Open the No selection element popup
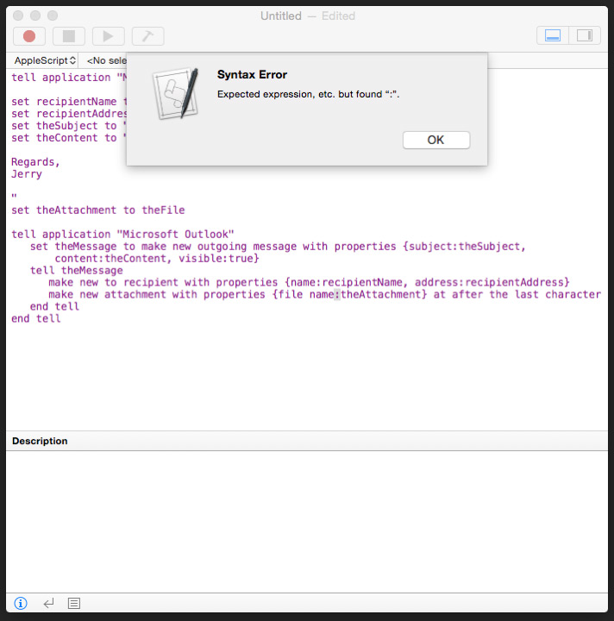This screenshot has height=621, width=614. (106, 60)
